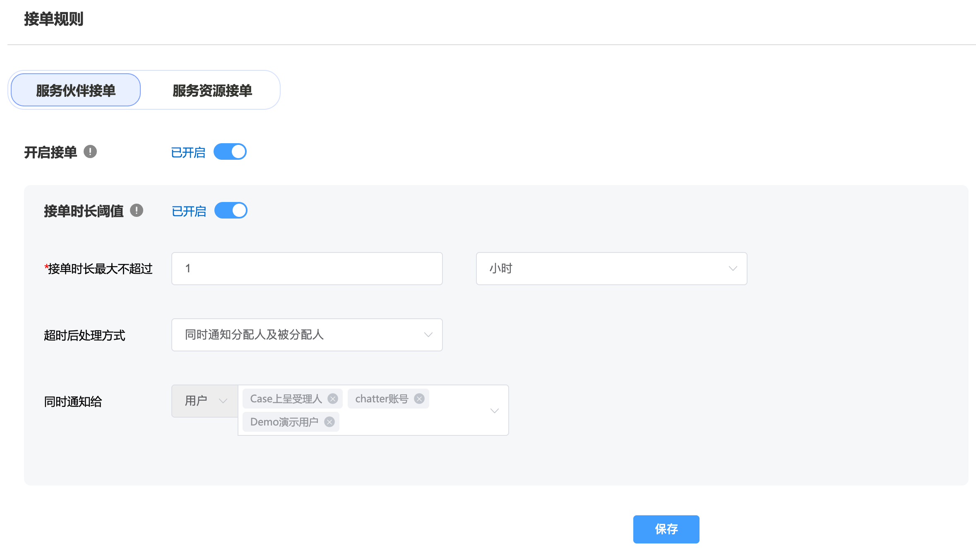The width and height of the screenshot is (976, 548).
Task: Remove the chatter账号 tag
Action: pos(419,399)
